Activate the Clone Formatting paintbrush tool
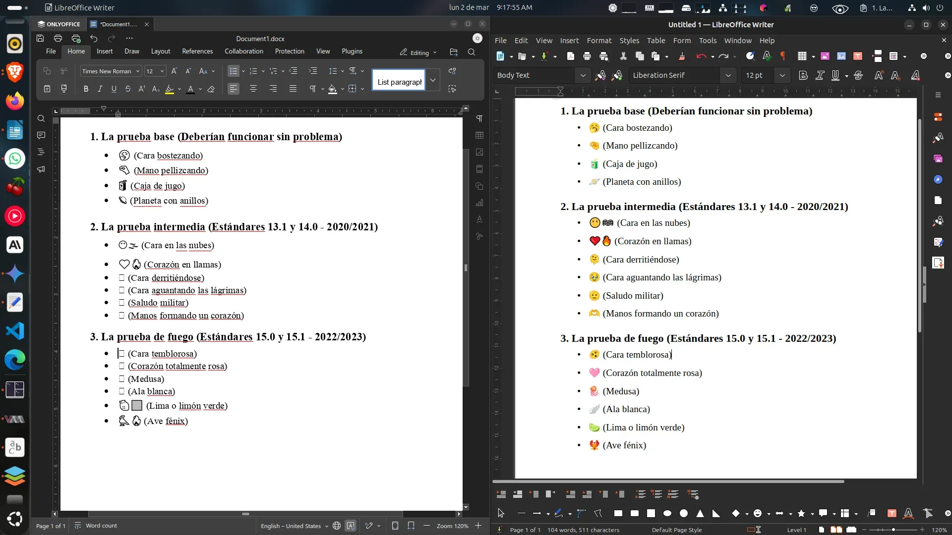 pos(682,56)
